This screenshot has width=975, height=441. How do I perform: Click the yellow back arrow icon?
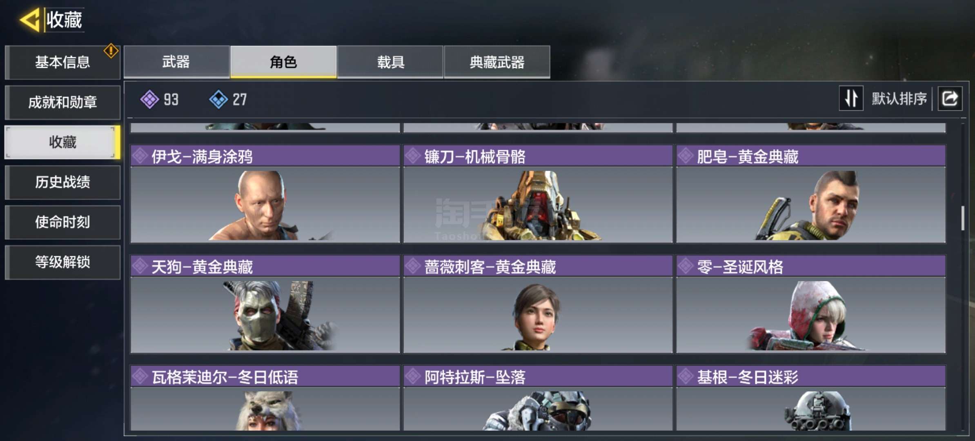click(x=30, y=20)
